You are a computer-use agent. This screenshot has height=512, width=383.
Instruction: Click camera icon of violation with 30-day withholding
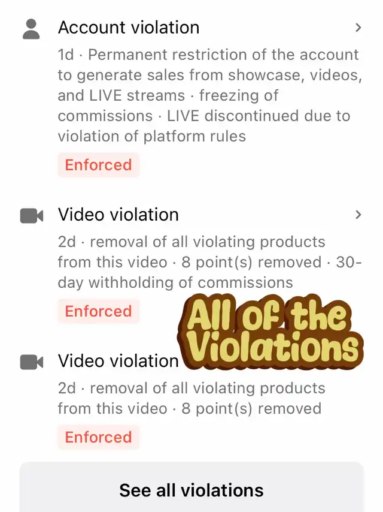[32, 216]
